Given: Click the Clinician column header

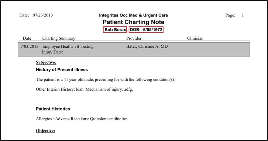Looking at the screenshot, I should (195, 38).
